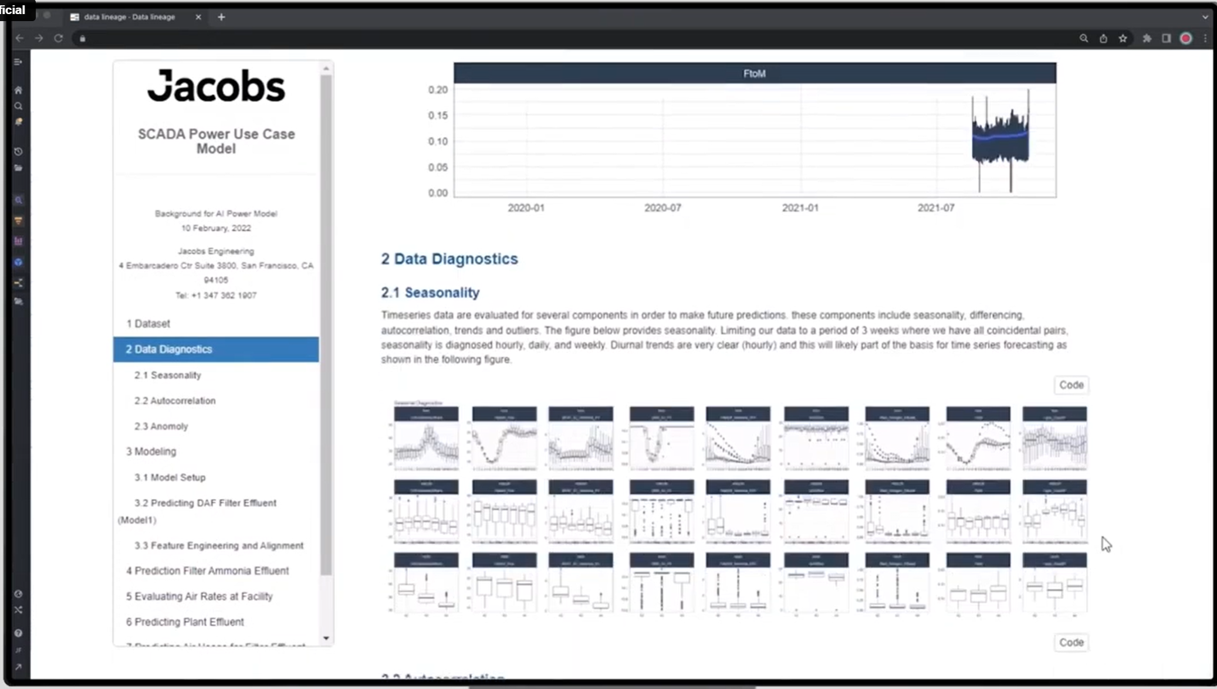Open the share page icon
The image size is (1217, 689).
point(1103,38)
